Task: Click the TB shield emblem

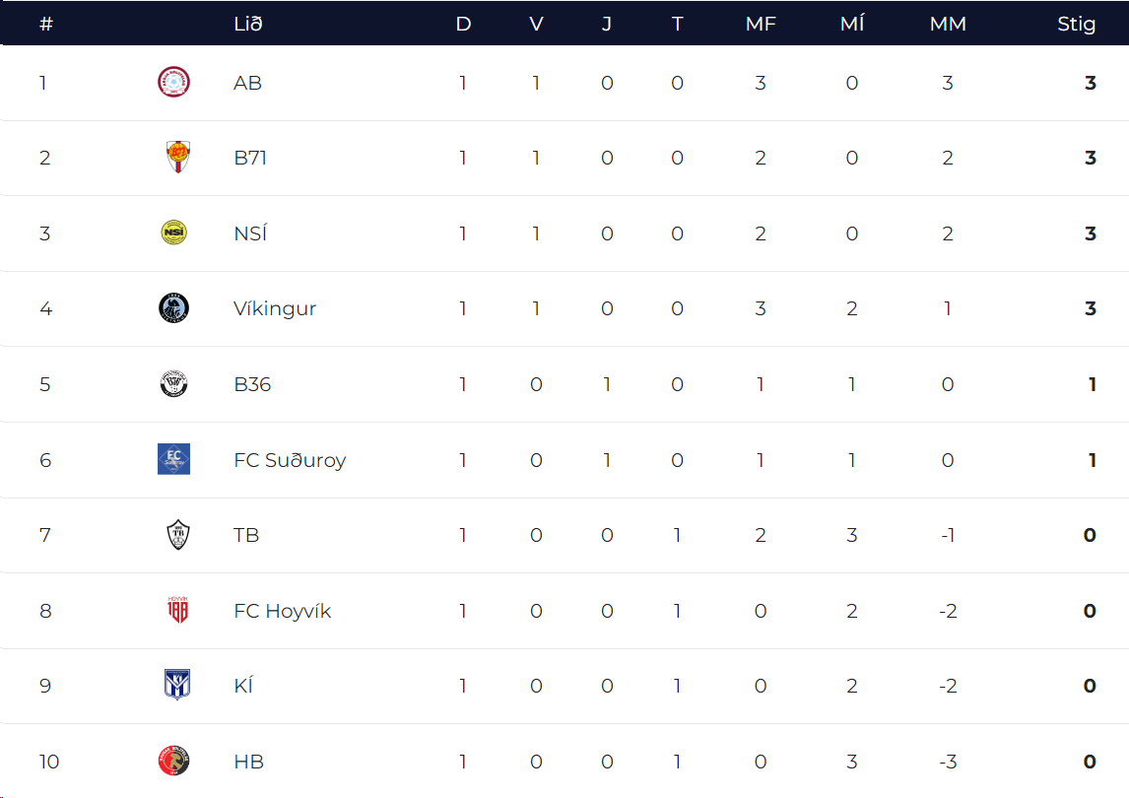Action: (178, 534)
